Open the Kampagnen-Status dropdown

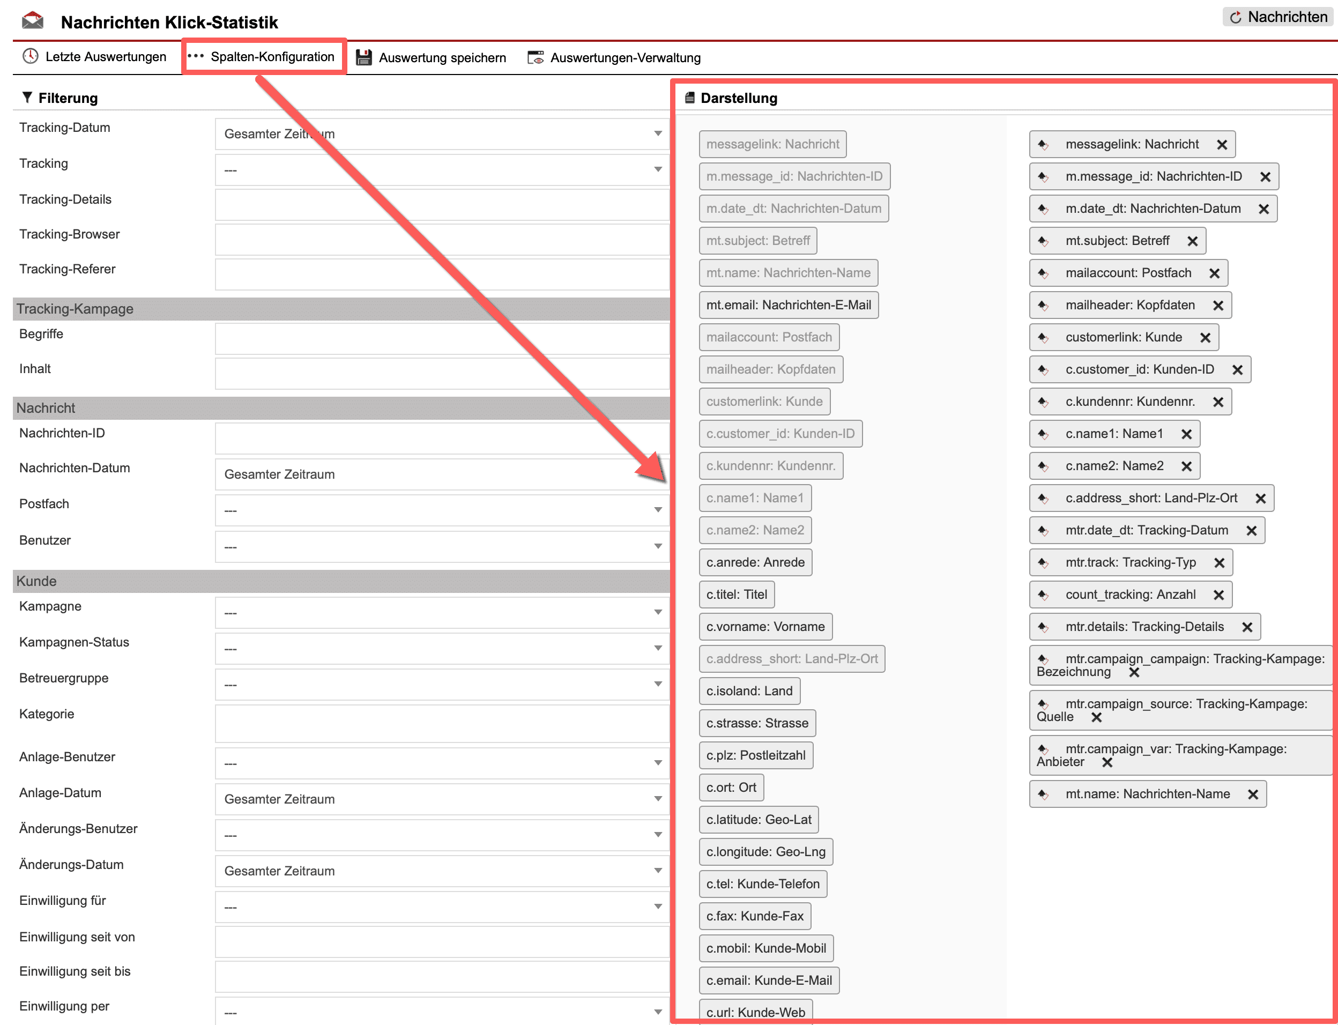[x=442, y=649]
